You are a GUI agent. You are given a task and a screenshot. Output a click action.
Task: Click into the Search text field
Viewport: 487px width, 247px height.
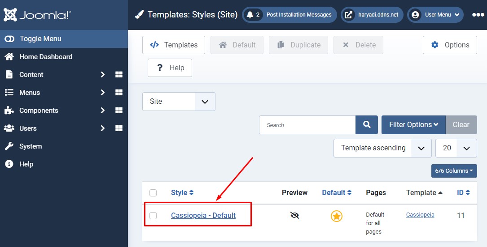coord(307,125)
